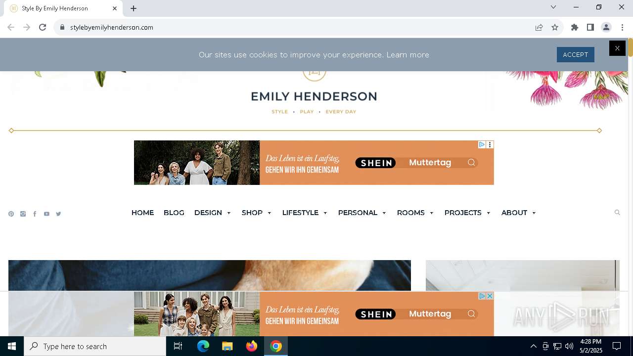This screenshot has height=356, width=633.
Task: Open the top SHEIN ad options menu
Action: 490,144
